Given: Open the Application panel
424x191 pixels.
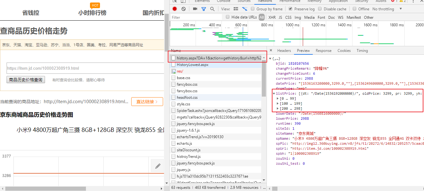Looking at the screenshot, I should tap(338, 1).
